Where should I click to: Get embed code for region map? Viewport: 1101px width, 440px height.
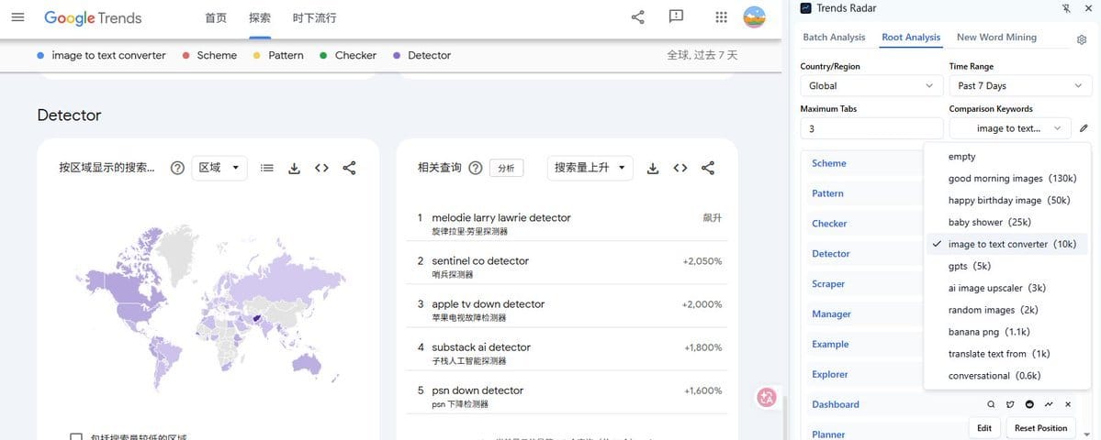click(x=321, y=168)
